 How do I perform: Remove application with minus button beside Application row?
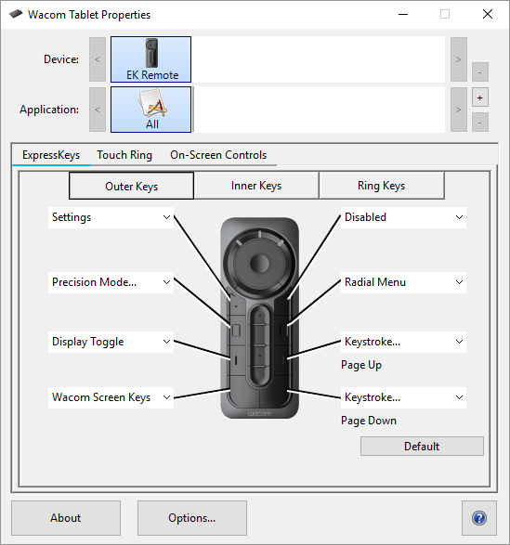click(x=480, y=123)
